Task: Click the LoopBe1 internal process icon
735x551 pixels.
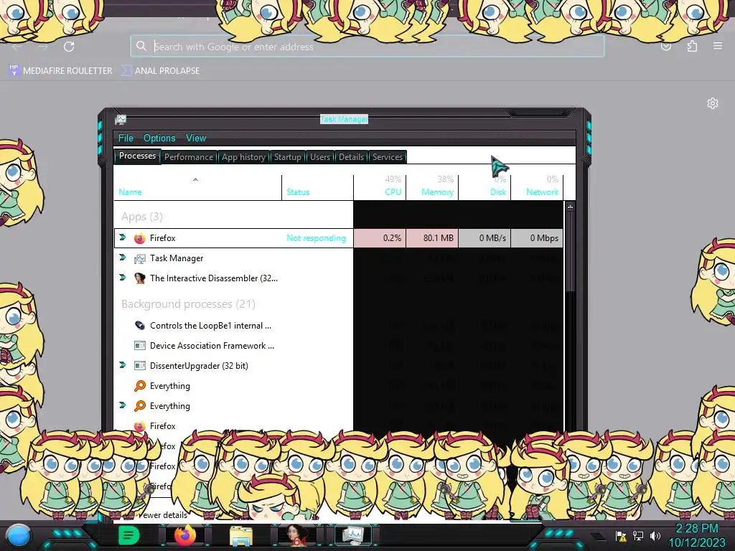Action: click(x=140, y=326)
